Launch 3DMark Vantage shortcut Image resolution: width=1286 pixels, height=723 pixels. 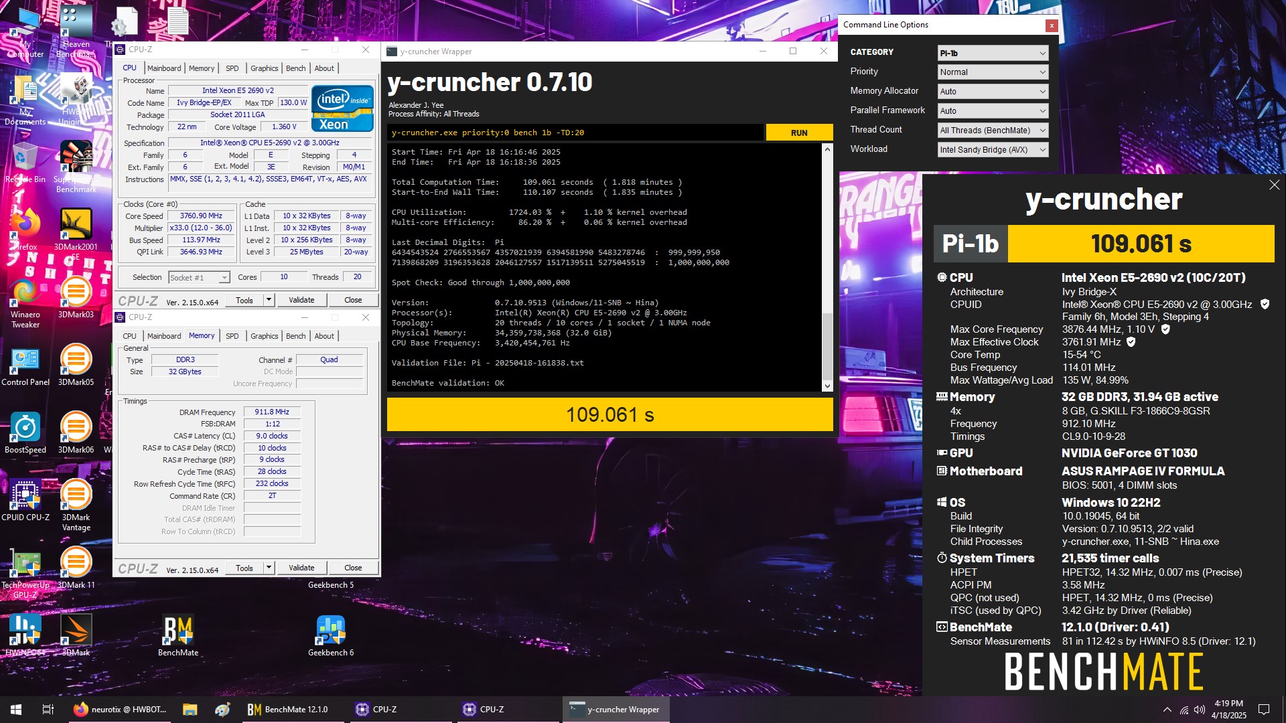tap(76, 505)
